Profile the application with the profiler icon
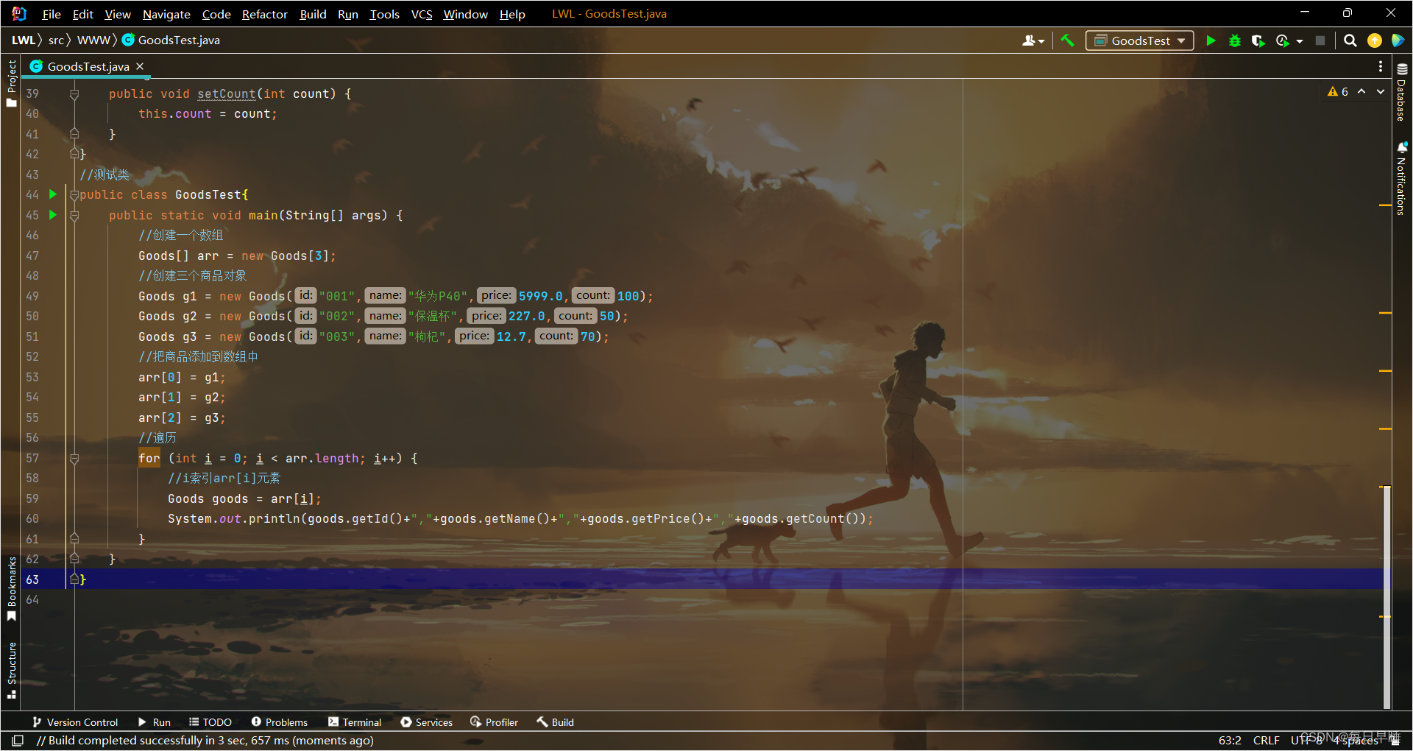1413x751 pixels. [1282, 41]
